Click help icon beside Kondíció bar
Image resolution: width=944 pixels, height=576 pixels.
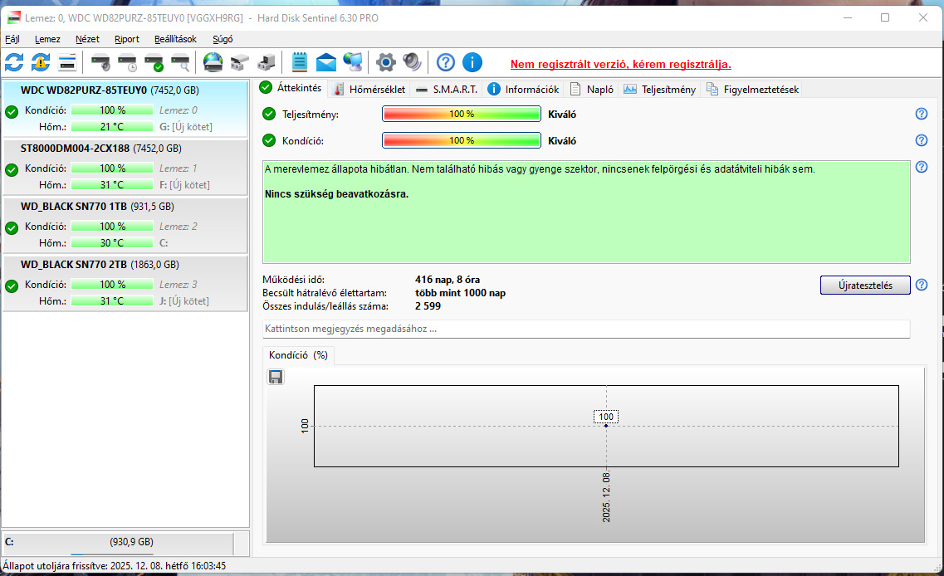(921, 140)
